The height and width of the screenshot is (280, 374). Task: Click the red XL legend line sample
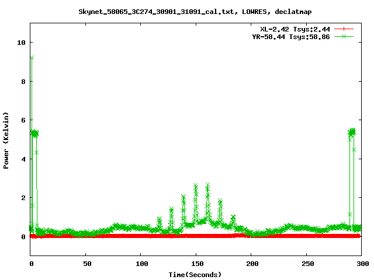344,29
